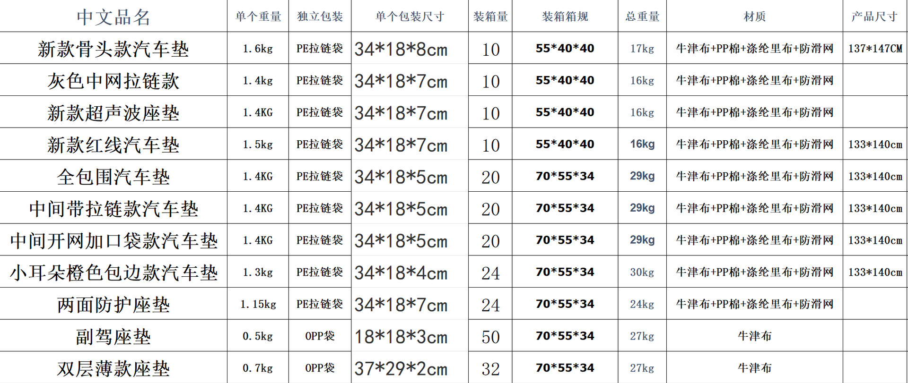Image resolution: width=908 pixels, height=383 pixels.
Task: Click the 单个重量 column header
Action: click(x=258, y=16)
